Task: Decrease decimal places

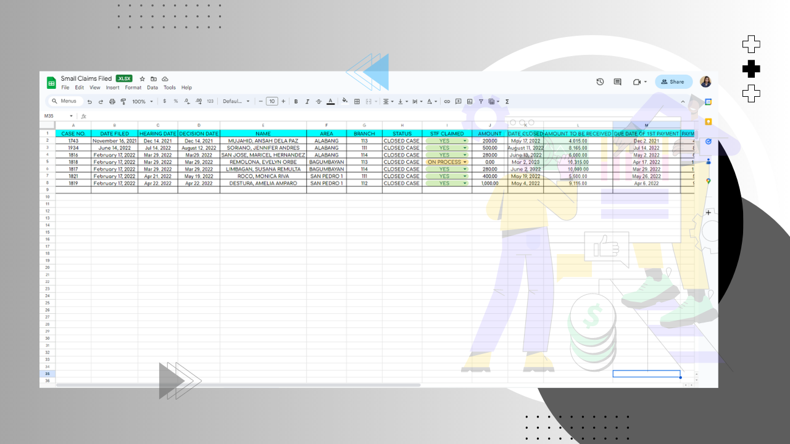Action: point(187,101)
